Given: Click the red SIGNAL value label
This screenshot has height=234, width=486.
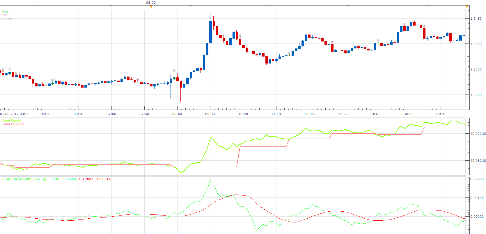Looking at the screenshot, I should click(95, 179).
